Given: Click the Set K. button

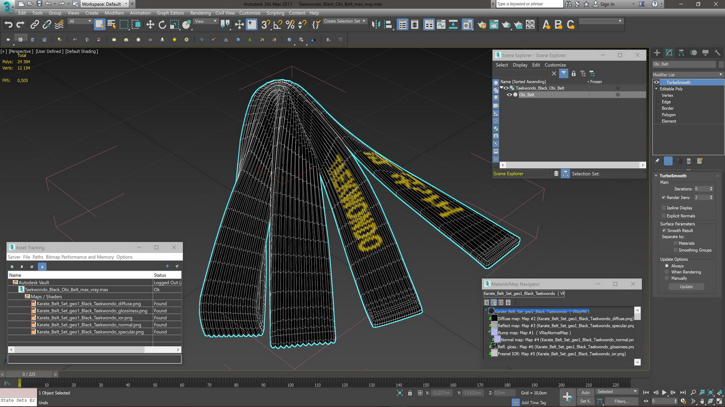Looking at the screenshot, I should pos(585,401).
